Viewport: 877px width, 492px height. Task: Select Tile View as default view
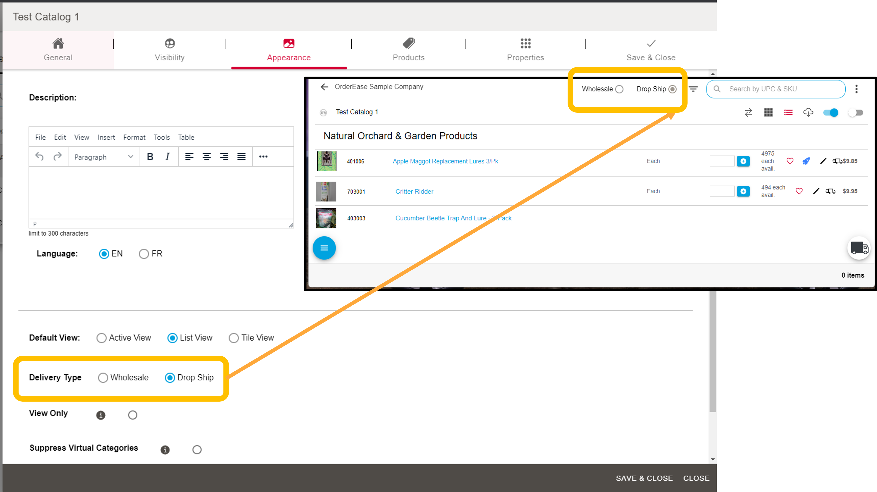pos(234,338)
